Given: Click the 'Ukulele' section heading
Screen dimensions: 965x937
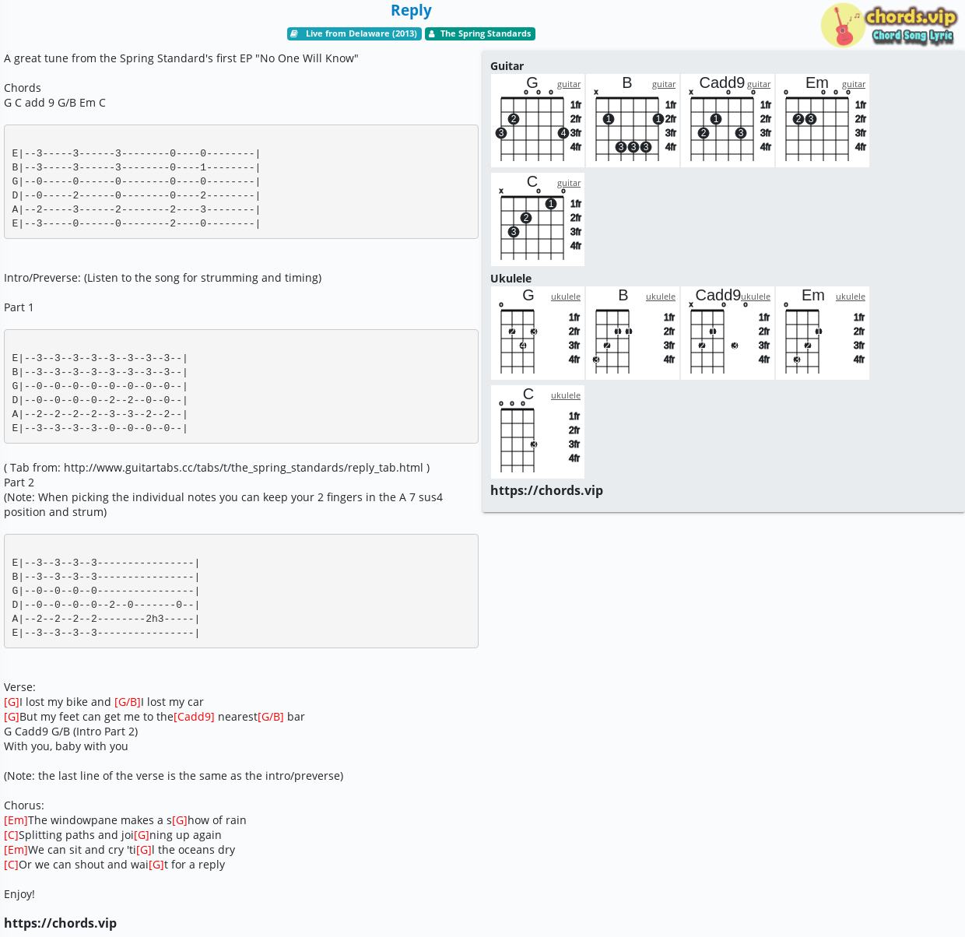Looking at the screenshot, I should (511, 279).
